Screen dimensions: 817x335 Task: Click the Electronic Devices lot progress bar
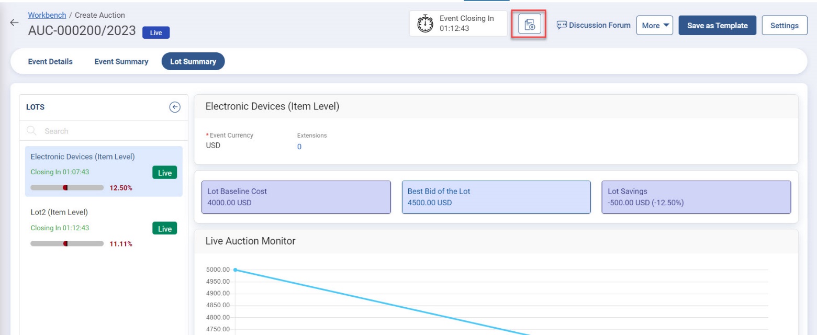click(67, 187)
